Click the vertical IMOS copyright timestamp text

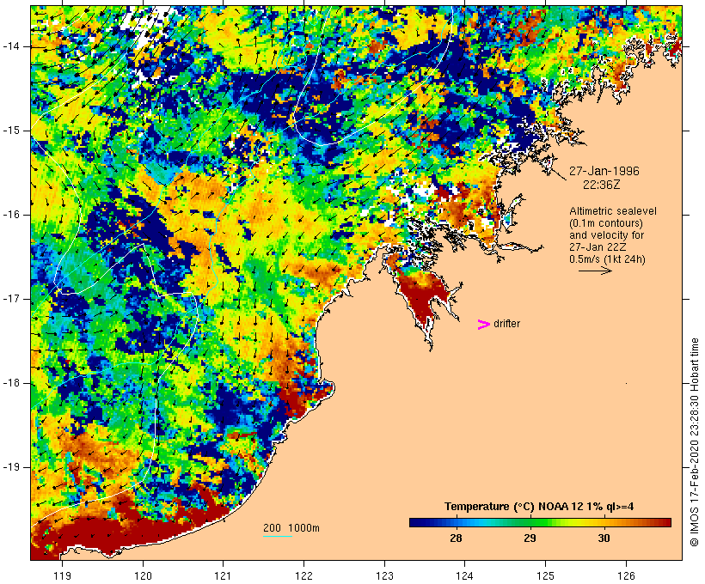click(x=694, y=442)
